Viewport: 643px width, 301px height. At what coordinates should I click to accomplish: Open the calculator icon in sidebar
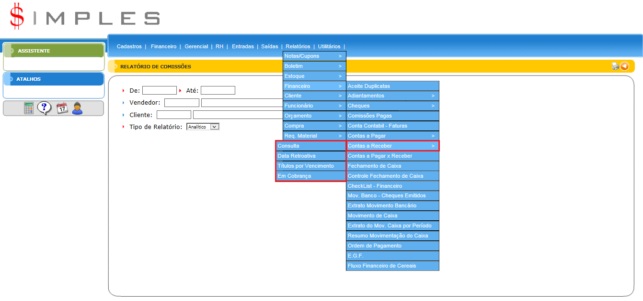click(x=30, y=108)
